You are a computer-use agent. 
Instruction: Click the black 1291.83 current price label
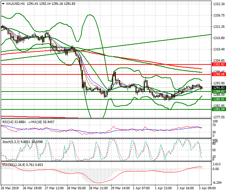(x=219, y=88)
